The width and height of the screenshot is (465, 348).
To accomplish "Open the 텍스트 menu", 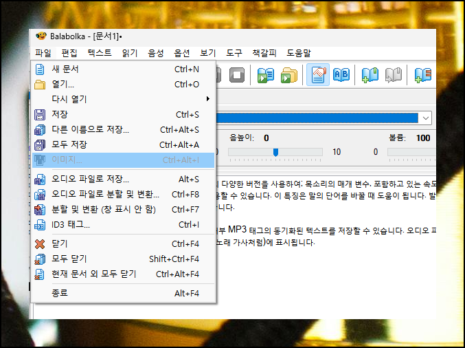I will pos(100,53).
